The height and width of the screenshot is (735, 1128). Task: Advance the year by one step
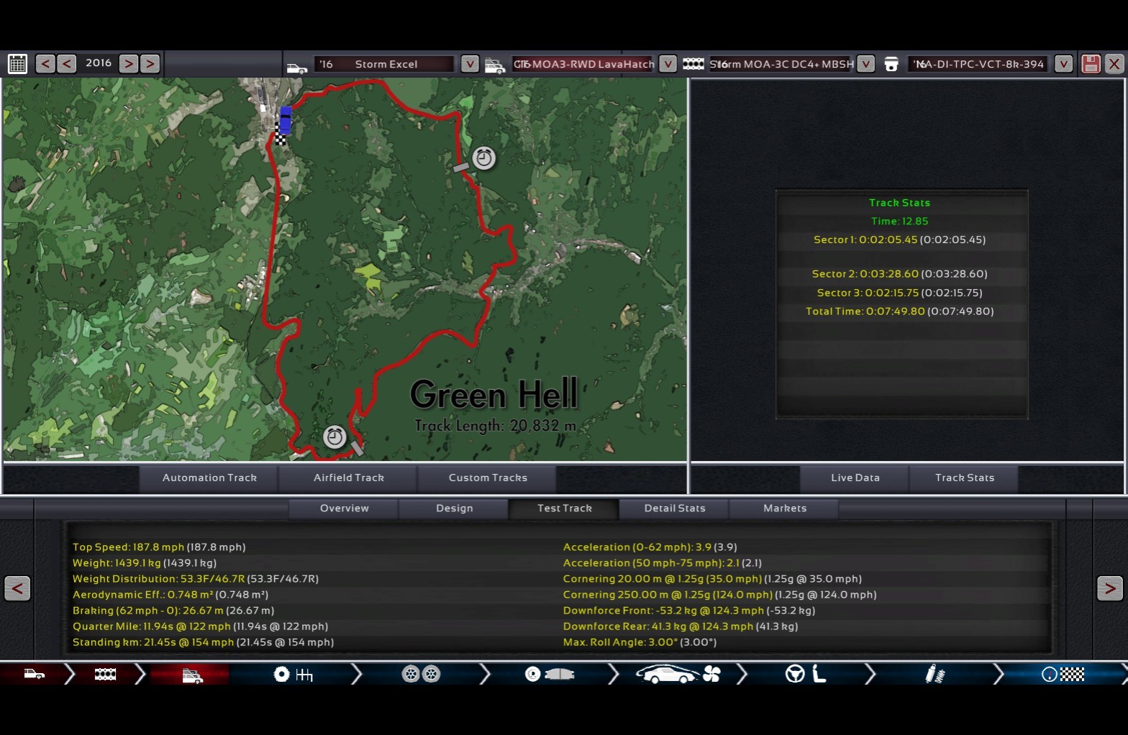pyautogui.click(x=129, y=64)
